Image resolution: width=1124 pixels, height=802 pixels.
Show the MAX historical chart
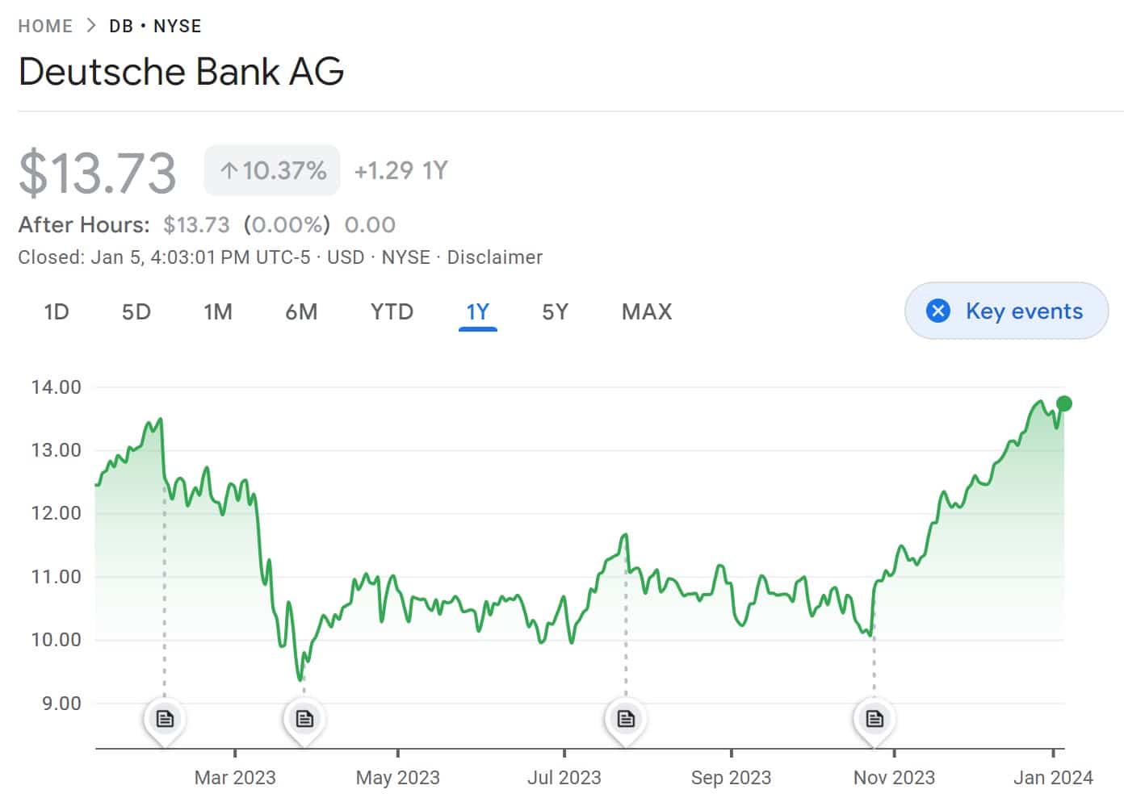click(646, 311)
